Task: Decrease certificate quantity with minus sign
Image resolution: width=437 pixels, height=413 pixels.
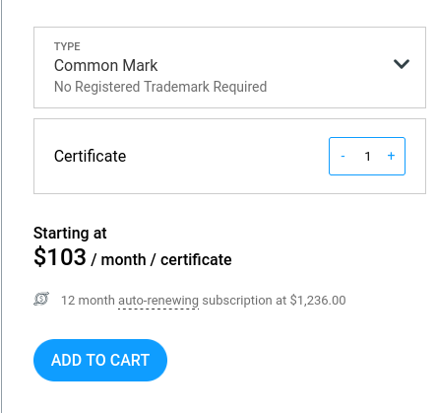Action: click(x=343, y=156)
